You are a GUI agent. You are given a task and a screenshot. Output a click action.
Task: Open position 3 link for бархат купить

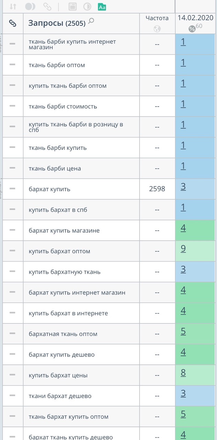[x=183, y=187]
